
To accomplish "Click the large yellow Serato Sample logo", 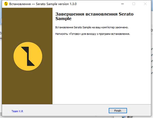I will [x=28, y=56].
